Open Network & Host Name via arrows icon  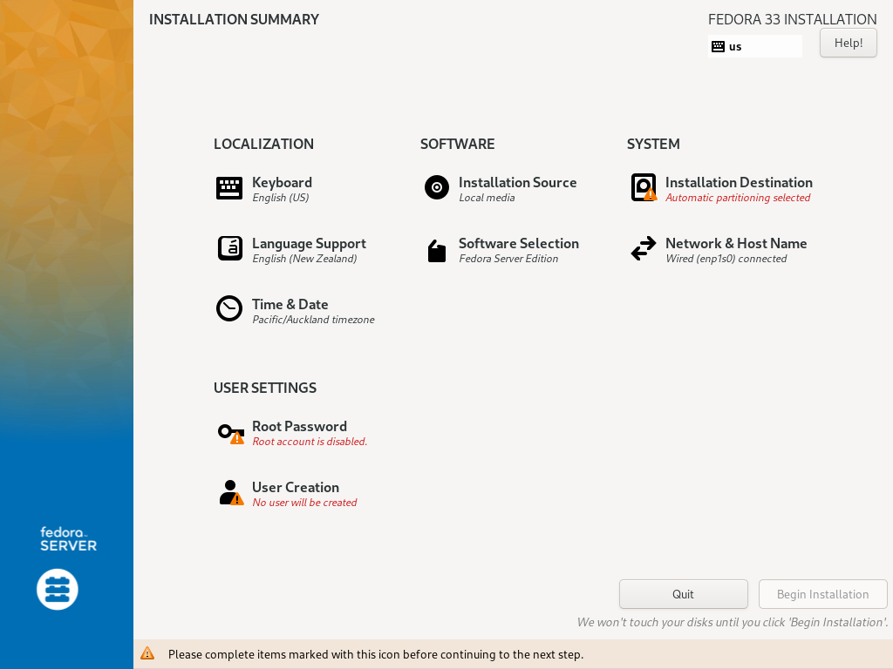point(643,248)
